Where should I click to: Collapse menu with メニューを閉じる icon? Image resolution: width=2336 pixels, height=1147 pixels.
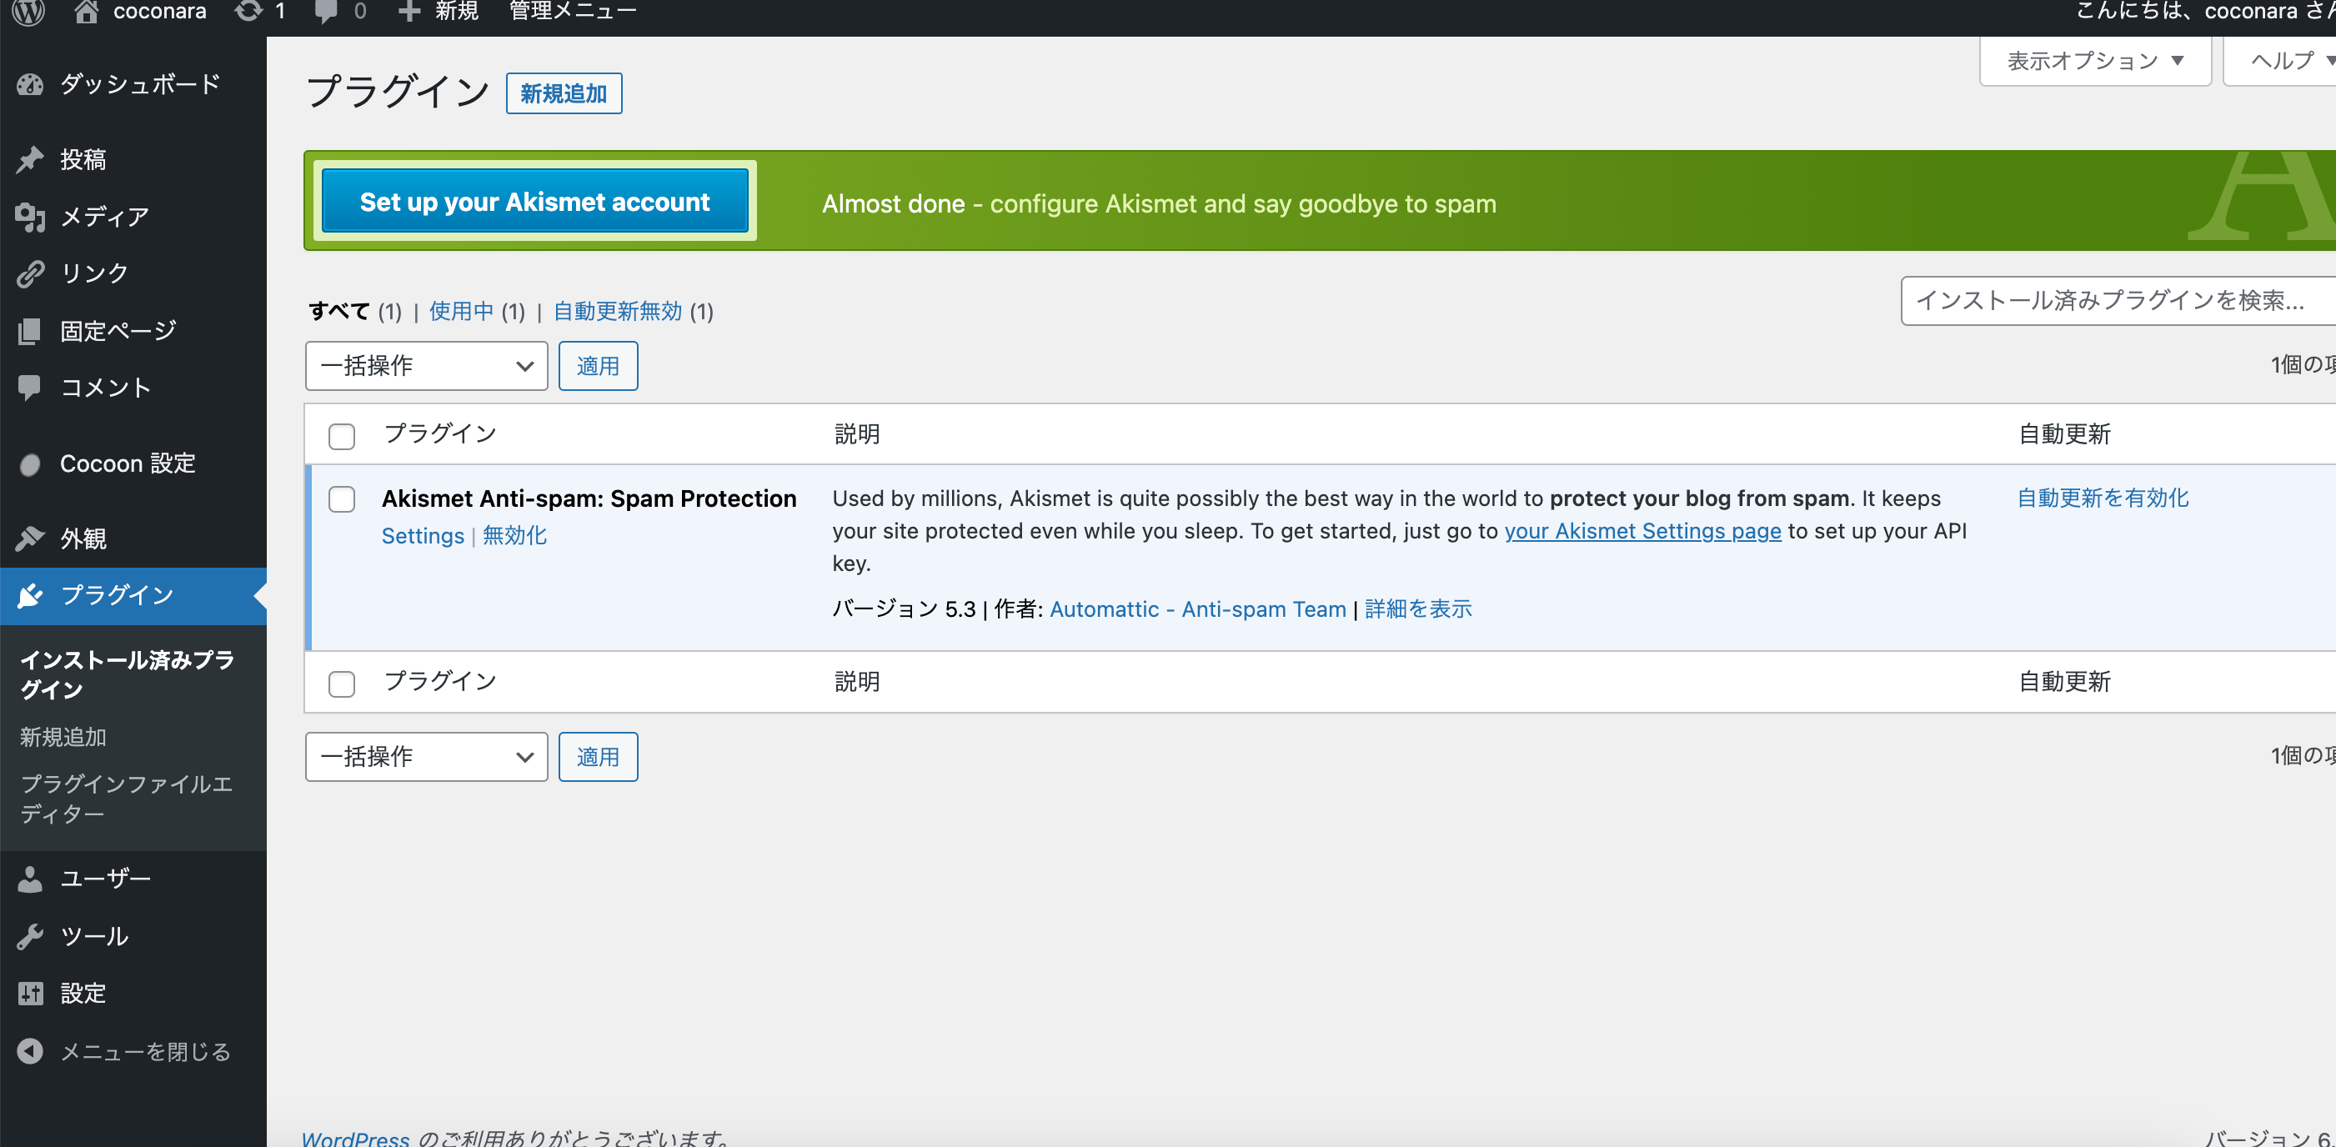(30, 1052)
